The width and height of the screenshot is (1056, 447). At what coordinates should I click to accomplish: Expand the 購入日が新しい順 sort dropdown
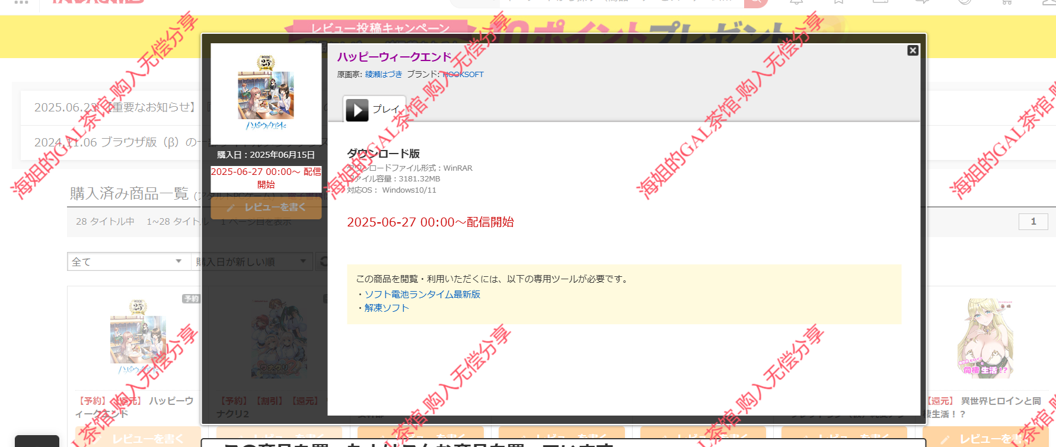click(x=252, y=261)
